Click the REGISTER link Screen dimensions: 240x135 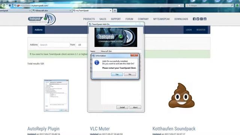pos(201,30)
